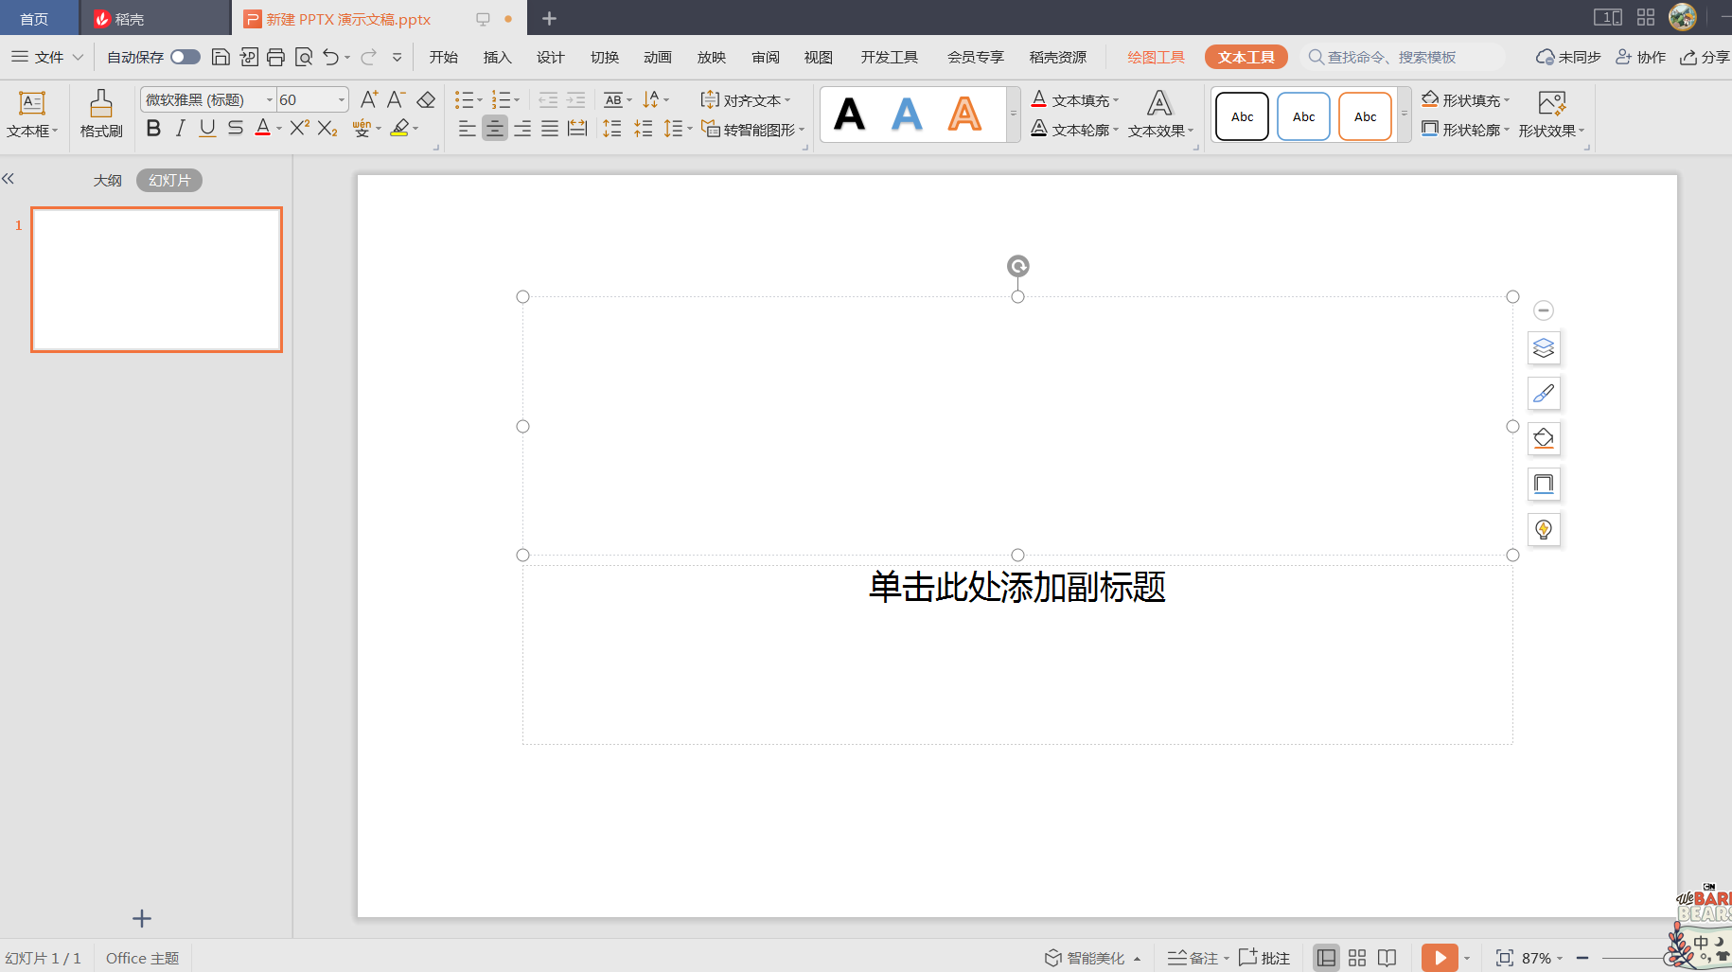Clear formatting with eraser icon
This screenshot has width=1732, height=972.
tap(426, 99)
